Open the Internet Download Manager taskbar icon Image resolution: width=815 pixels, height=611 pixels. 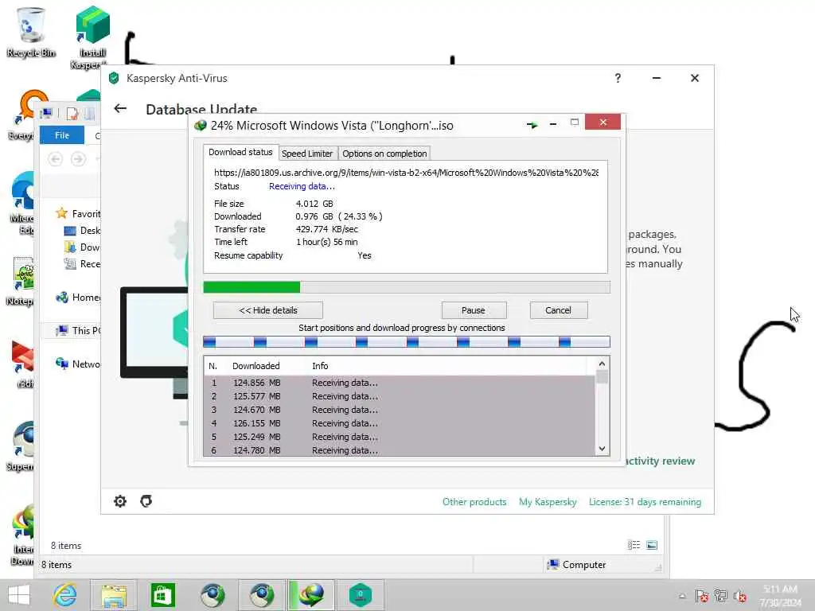point(311,595)
